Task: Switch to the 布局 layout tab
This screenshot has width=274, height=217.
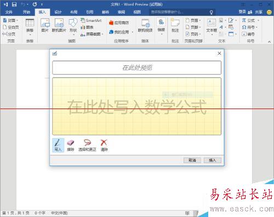Action: click(74, 12)
